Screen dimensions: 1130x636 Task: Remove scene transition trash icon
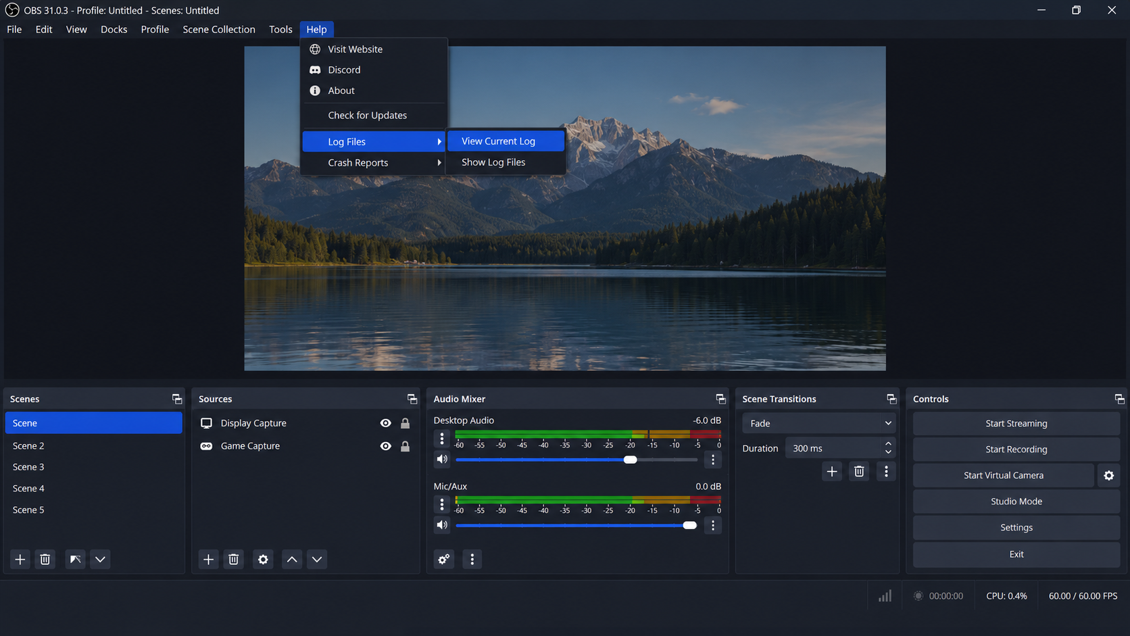coord(859,471)
